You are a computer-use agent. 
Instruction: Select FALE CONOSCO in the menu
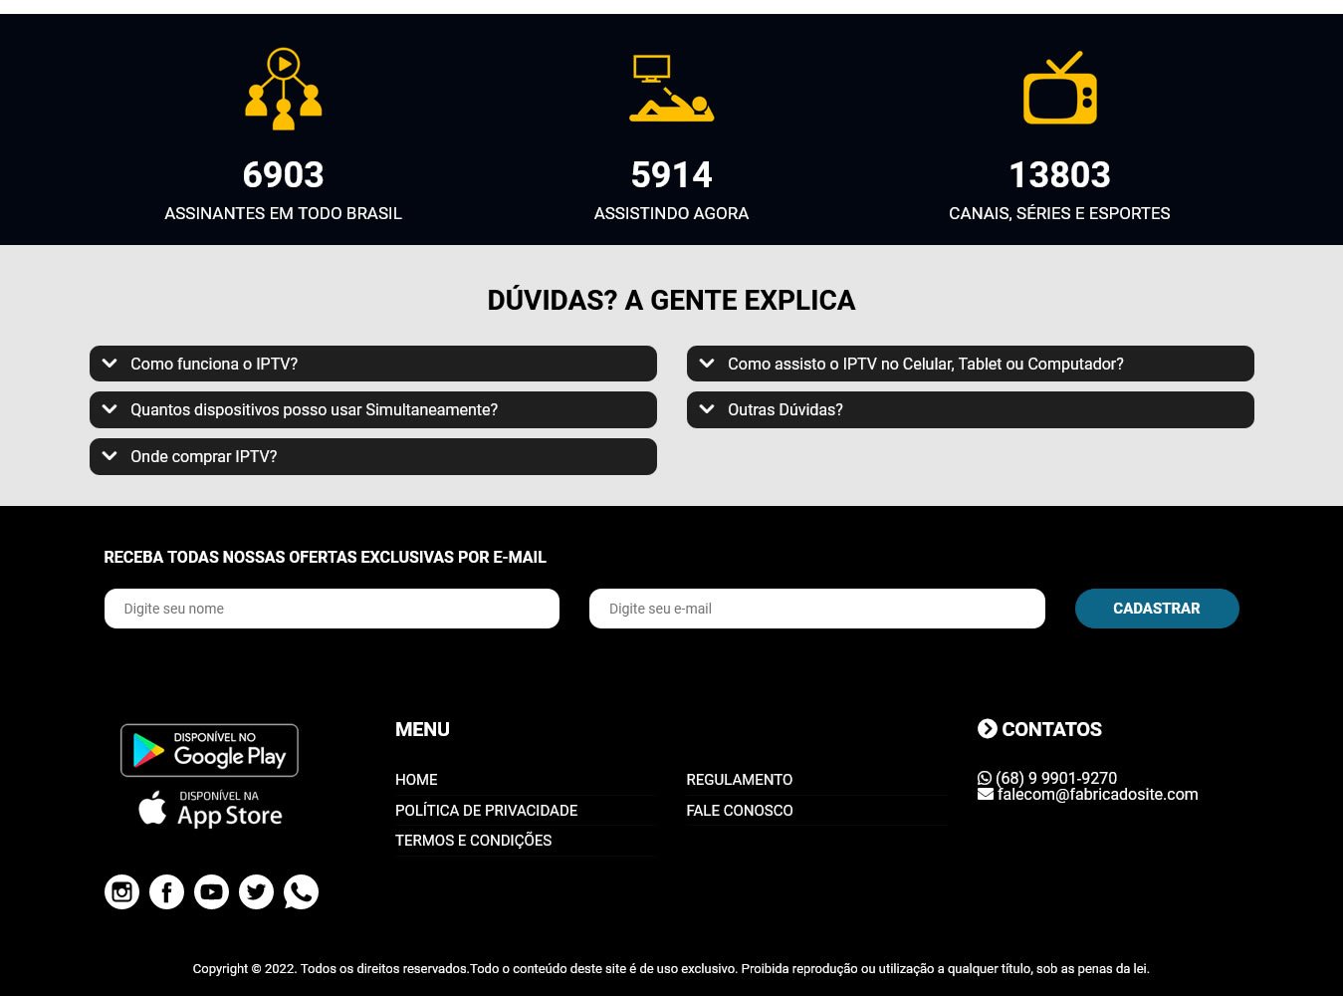[739, 810]
